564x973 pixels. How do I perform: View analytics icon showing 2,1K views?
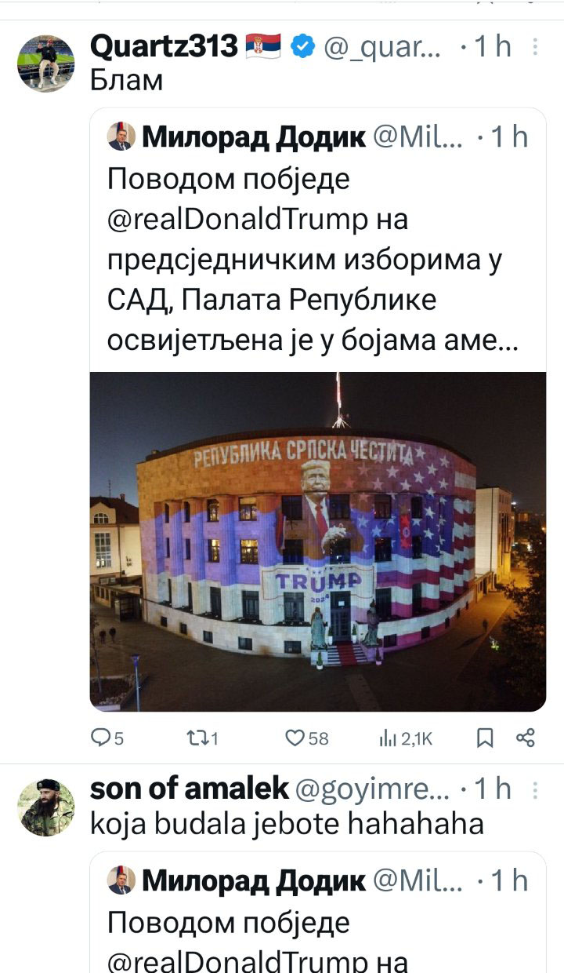click(385, 738)
